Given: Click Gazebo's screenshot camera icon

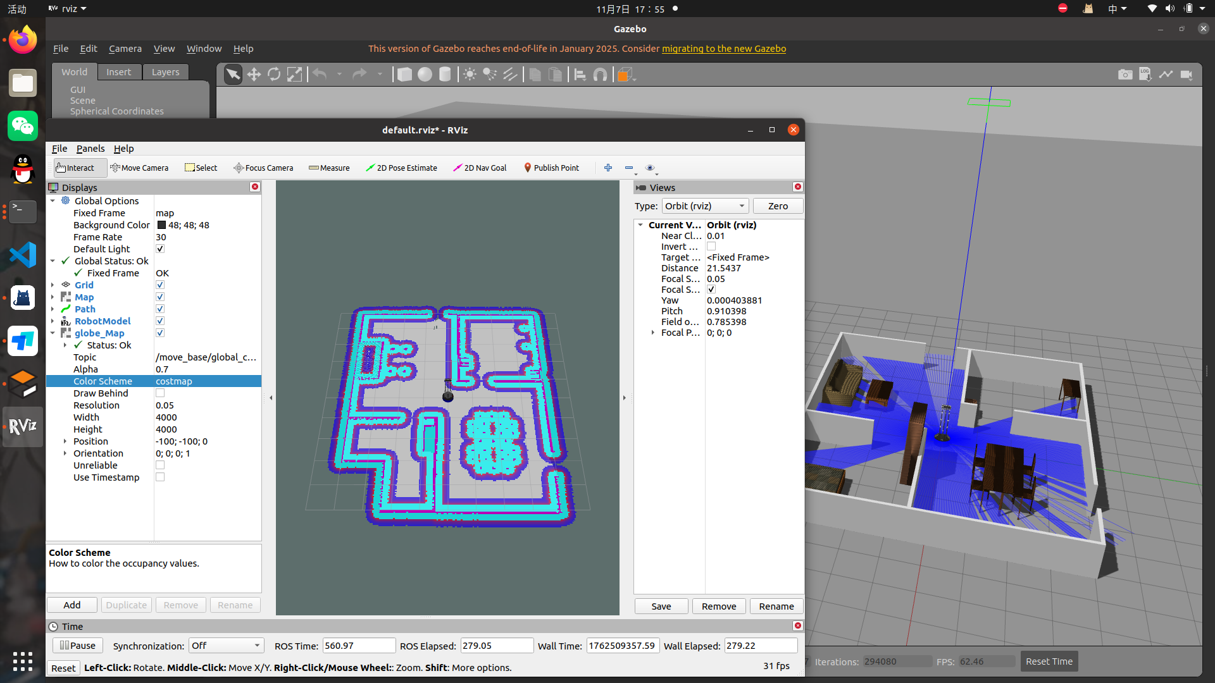Looking at the screenshot, I should 1125,75.
